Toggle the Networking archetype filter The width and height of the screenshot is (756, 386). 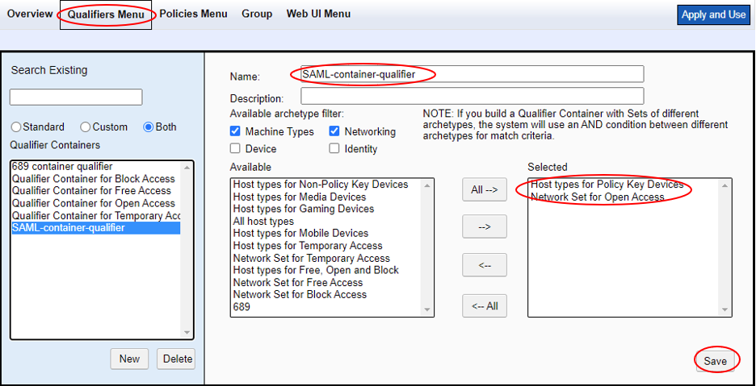pos(334,131)
